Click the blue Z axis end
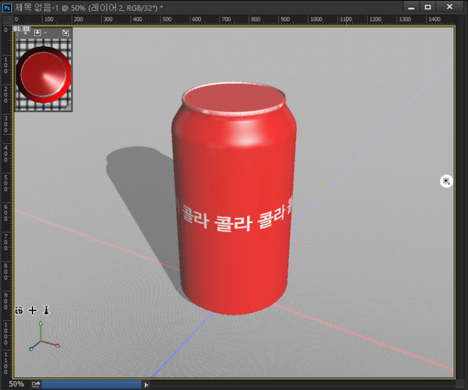468x390 pixels. coord(30,349)
